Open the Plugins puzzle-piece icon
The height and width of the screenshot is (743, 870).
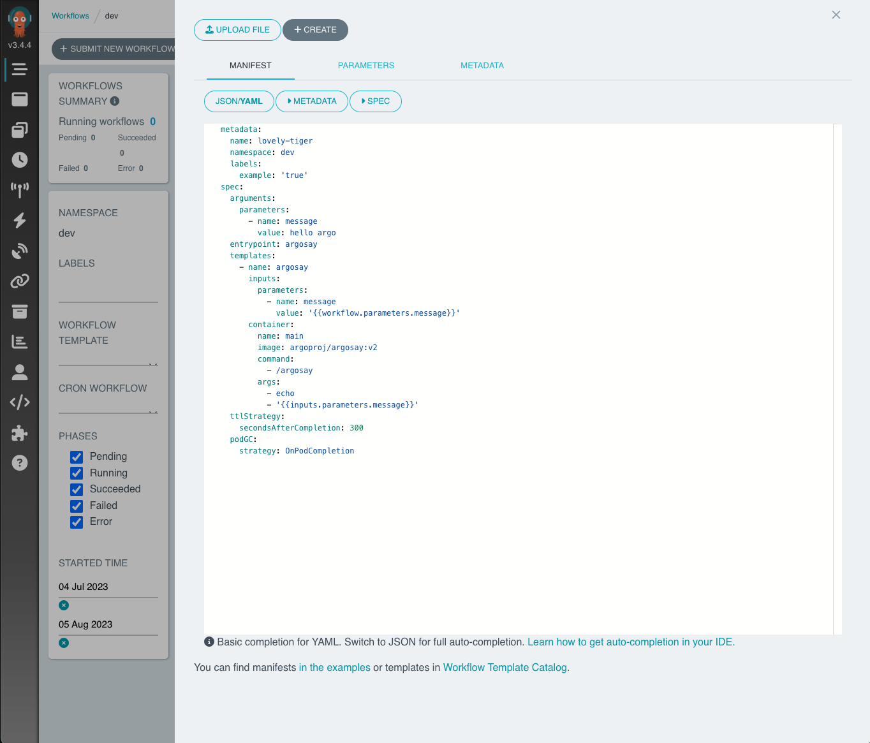[x=20, y=432]
